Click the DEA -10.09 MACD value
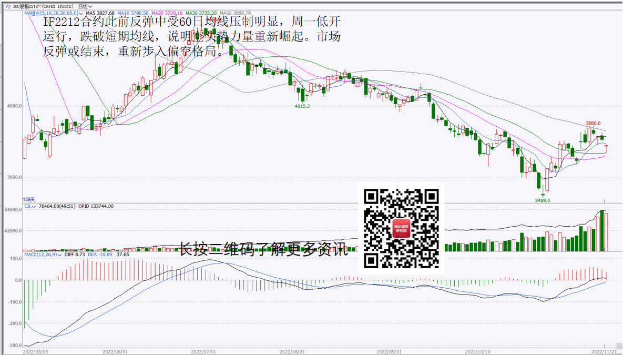 [100, 255]
